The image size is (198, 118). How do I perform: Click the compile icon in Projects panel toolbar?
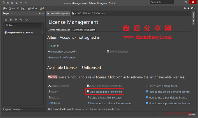(x=11, y=19)
